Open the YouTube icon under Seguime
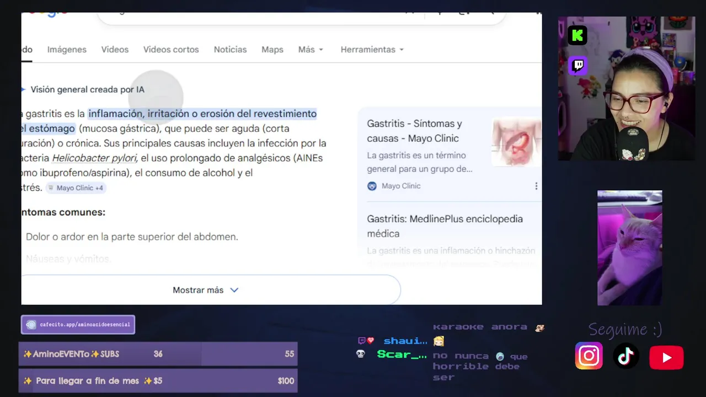 point(666,357)
